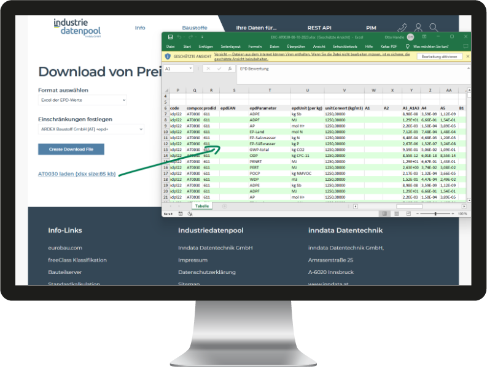Switch to Page Break Preview icon
Image resolution: width=487 pixels, height=369 pixels.
[x=408, y=214]
